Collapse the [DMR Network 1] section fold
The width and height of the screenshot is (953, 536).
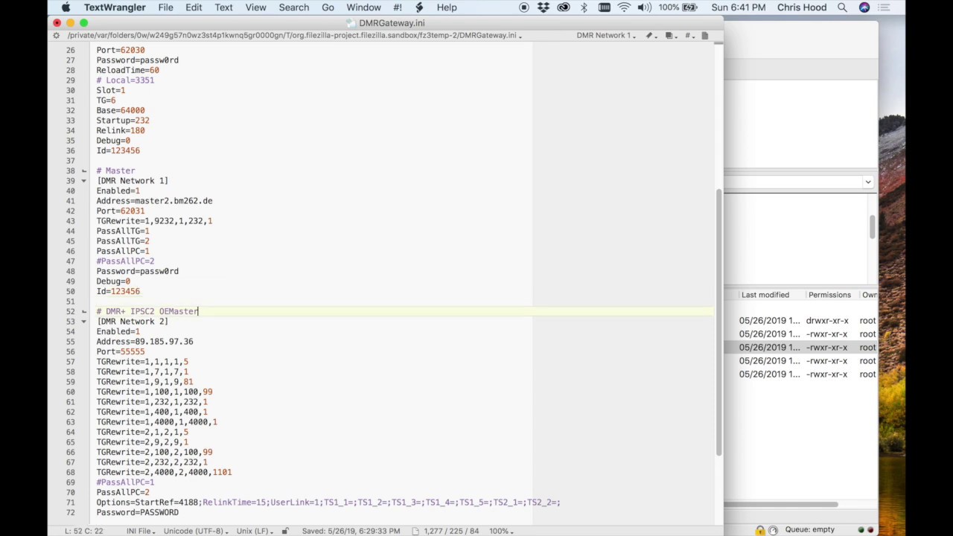[x=83, y=181]
